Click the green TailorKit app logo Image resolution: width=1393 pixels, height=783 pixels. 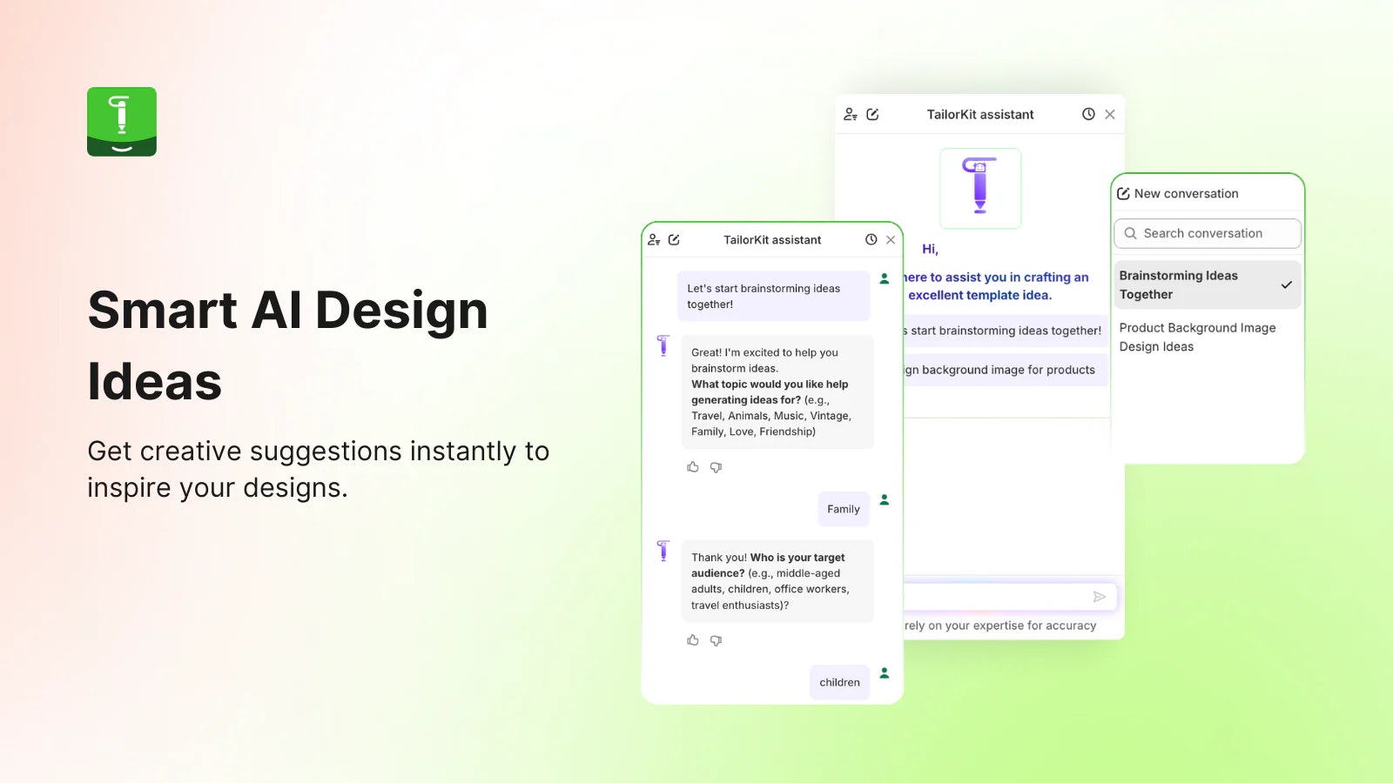pos(122,122)
